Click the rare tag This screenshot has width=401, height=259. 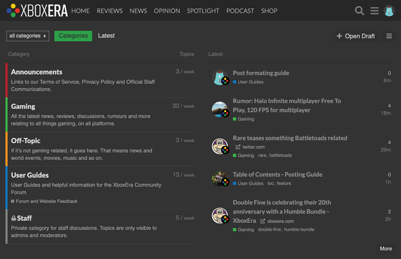coord(262,155)
